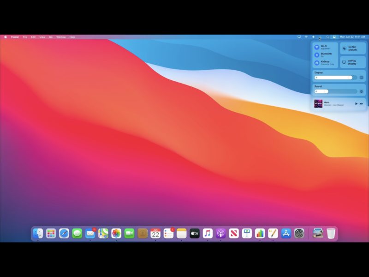Open Finder from the Dock

click(x=38, y=234)
